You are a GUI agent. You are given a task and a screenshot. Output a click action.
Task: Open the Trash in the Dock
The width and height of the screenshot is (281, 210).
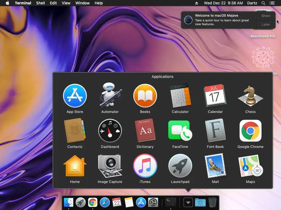[x=212, y=203]
